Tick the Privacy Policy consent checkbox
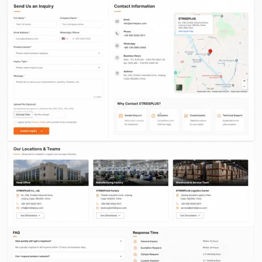Image resolution: width=262 pixels, height=262 pixels. pos(15,122)
